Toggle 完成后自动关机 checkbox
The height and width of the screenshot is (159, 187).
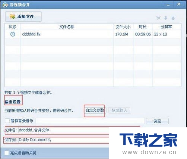(x=7, y=153)
